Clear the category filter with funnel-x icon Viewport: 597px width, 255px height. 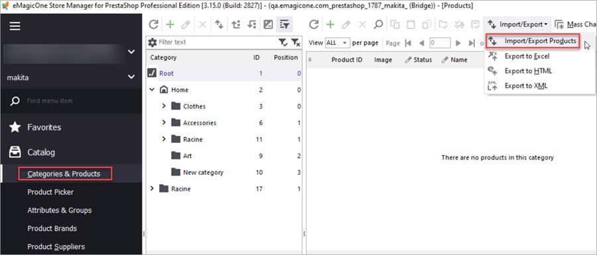pos(295,42)
